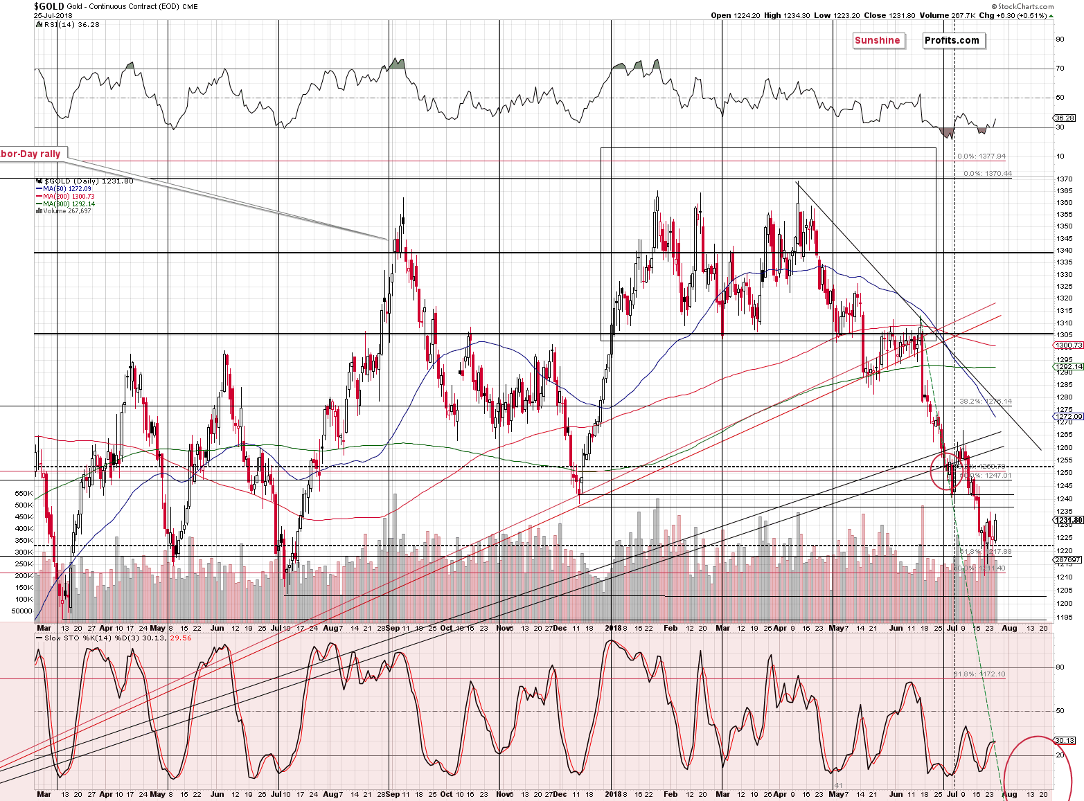Click the 1370 price axis label
Screen dimensions: 1084x801
pos(1065,179)
